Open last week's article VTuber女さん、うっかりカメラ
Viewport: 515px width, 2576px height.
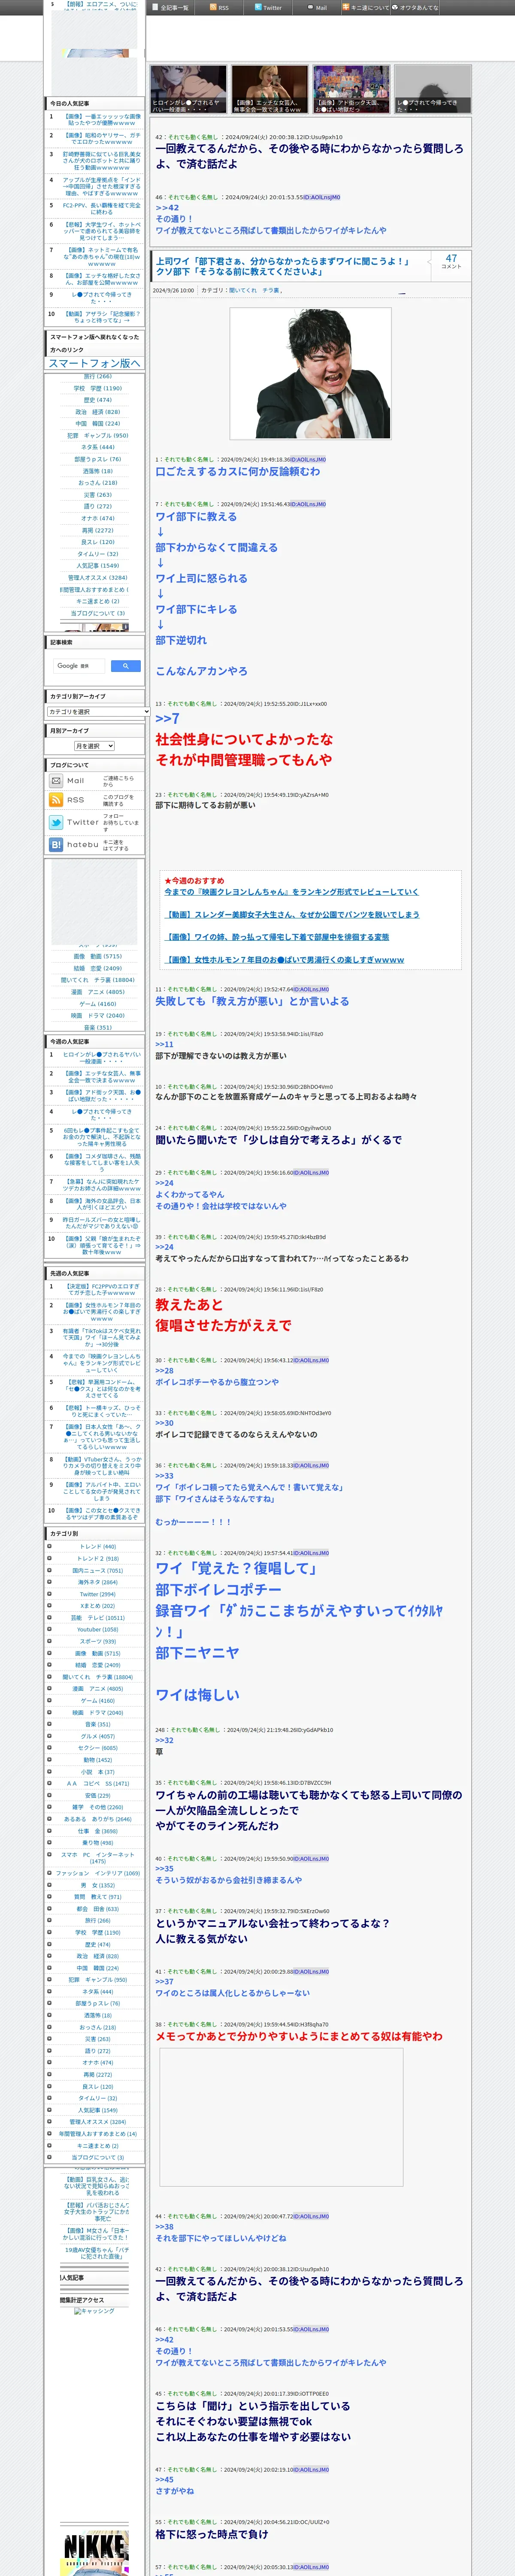102,1466
